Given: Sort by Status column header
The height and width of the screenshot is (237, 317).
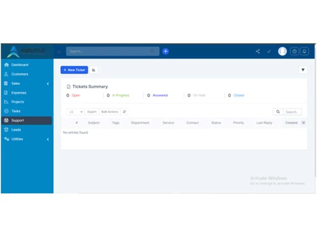Looking at the screenshot, I should click(x=216, y=123).
